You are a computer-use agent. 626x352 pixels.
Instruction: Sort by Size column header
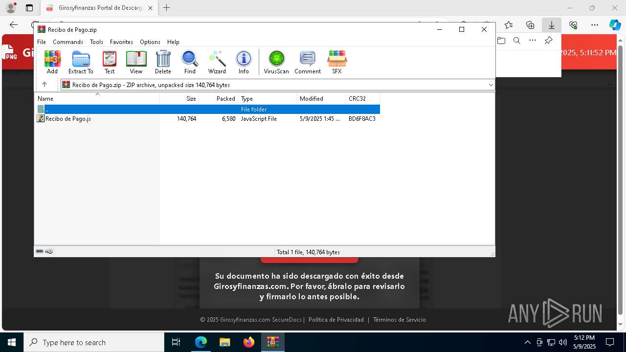[x=179, y=99]
